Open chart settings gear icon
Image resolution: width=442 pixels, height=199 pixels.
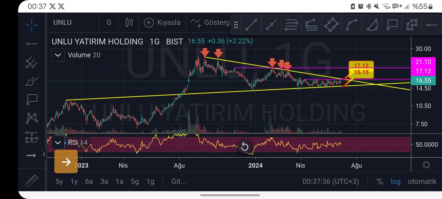tap(427, 165)
